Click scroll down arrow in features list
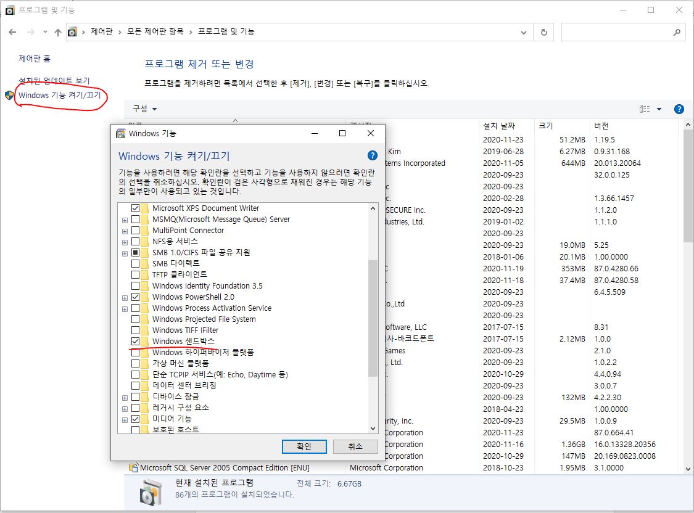Image resolution: width=694 pixels, height=513 pixels. tap(373, 428)
